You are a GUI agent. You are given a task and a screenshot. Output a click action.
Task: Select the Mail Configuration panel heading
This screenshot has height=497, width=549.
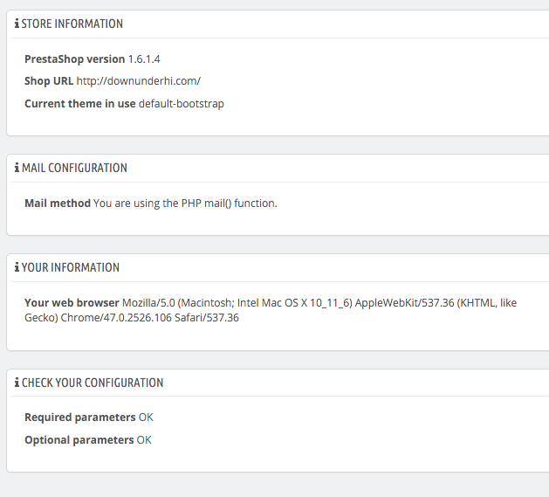tap(74, 168)
